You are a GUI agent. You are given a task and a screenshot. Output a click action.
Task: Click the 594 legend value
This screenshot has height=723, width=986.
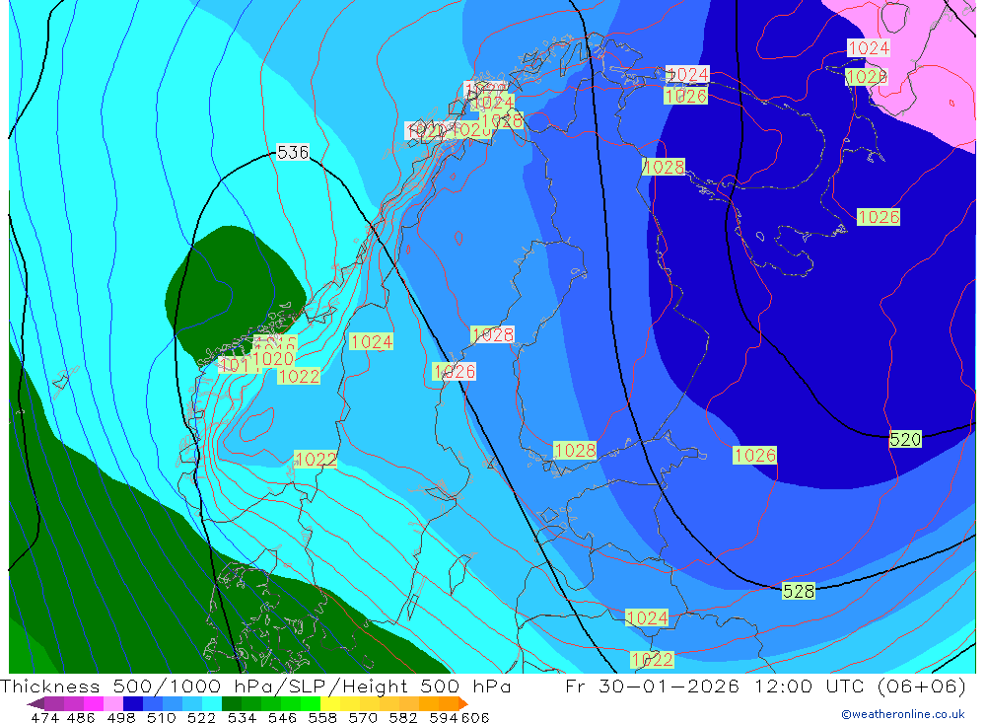pos(445,718)
